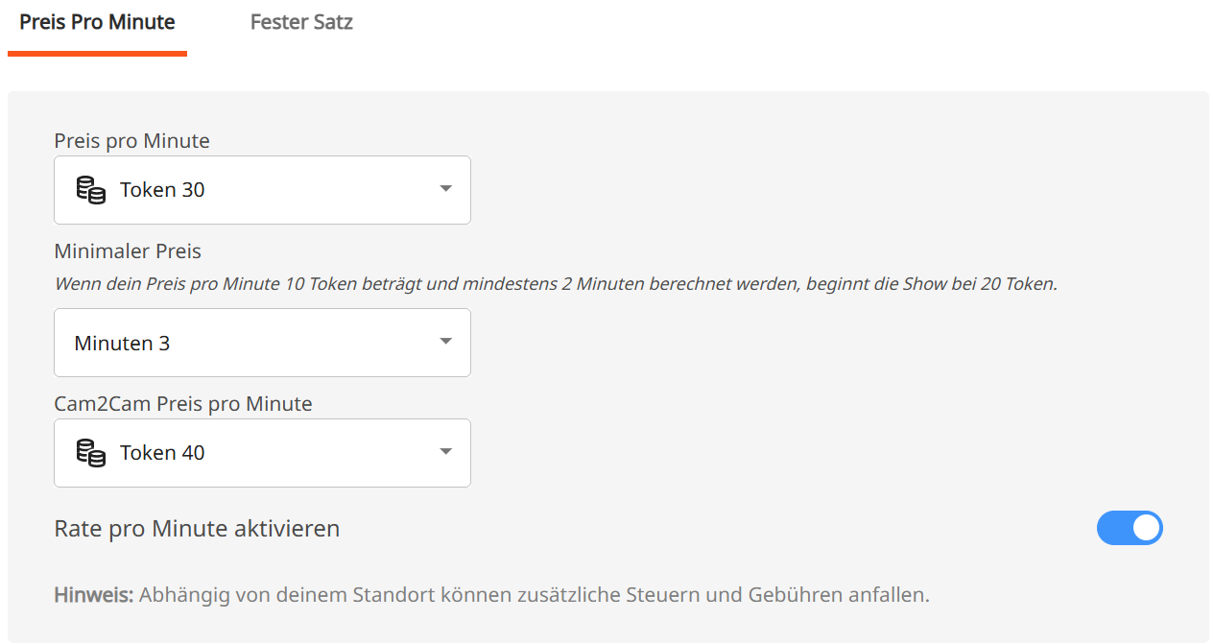The height and width of the screenshot is (644, 1214).
Task: Click the Minimaler Preis field label
Action: (128, 251)
